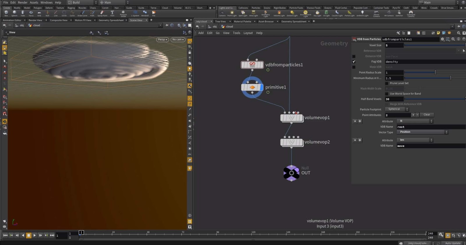Select the OUT null node
Image resolution: width=466 pixels, height=245 pixels.
(291, 173)
